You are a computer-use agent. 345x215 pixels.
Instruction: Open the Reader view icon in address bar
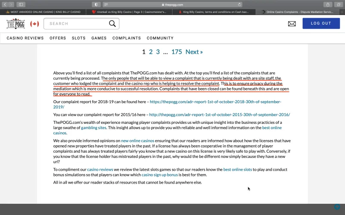point(106,4)
